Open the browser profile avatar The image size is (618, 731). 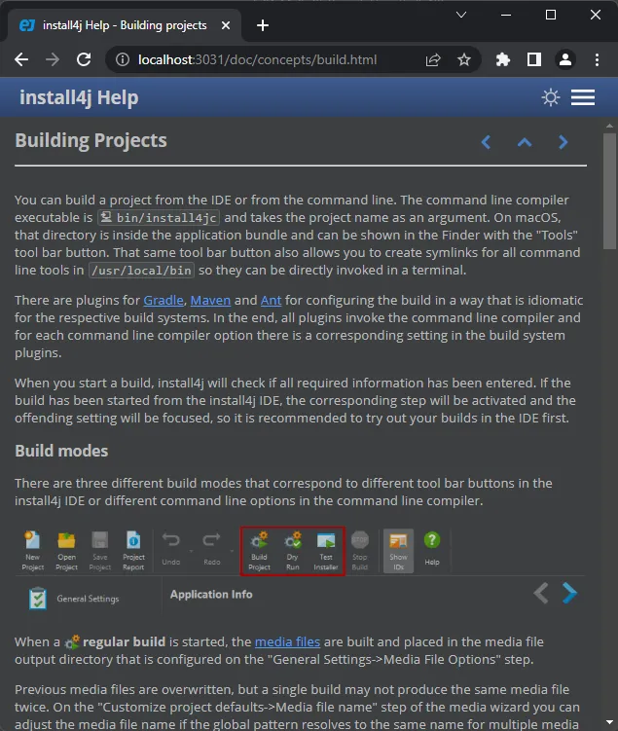[565, 59]
